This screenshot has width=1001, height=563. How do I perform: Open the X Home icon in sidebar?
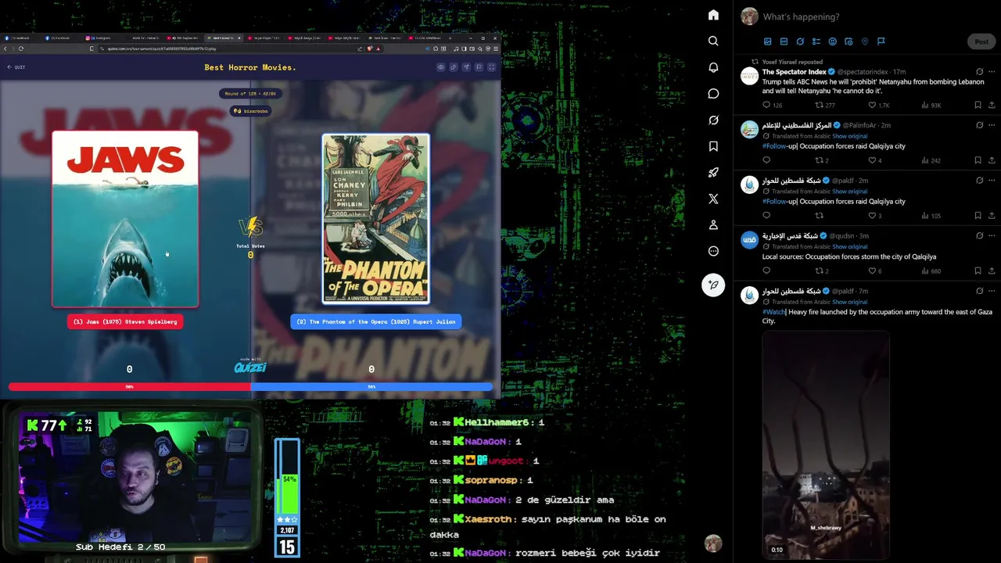pyautogui.click(x=713, y=15)
